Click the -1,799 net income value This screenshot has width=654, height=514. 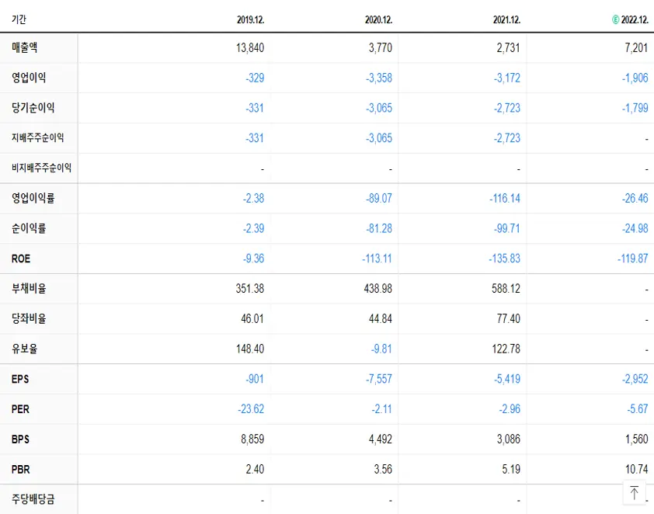[x=635, y=108]
